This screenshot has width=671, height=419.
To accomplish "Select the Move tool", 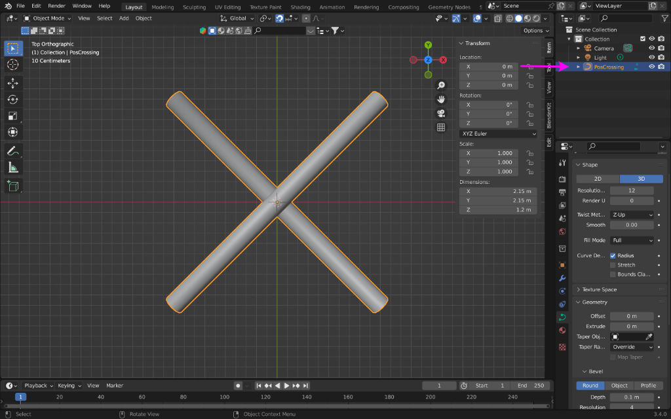I will [13, 83].
